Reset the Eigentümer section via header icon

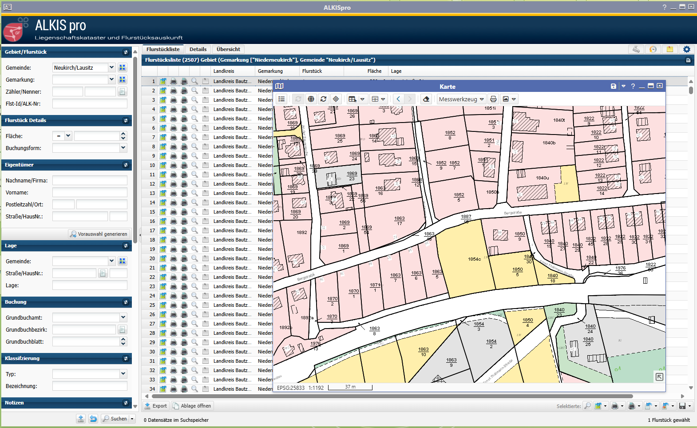point(126,165)
